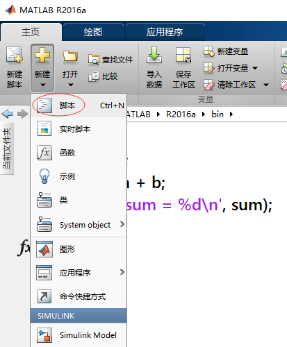Screen dimensions: 287x347
Task: Switch to the Plots (绘图) tab
Action: point(93,32)
